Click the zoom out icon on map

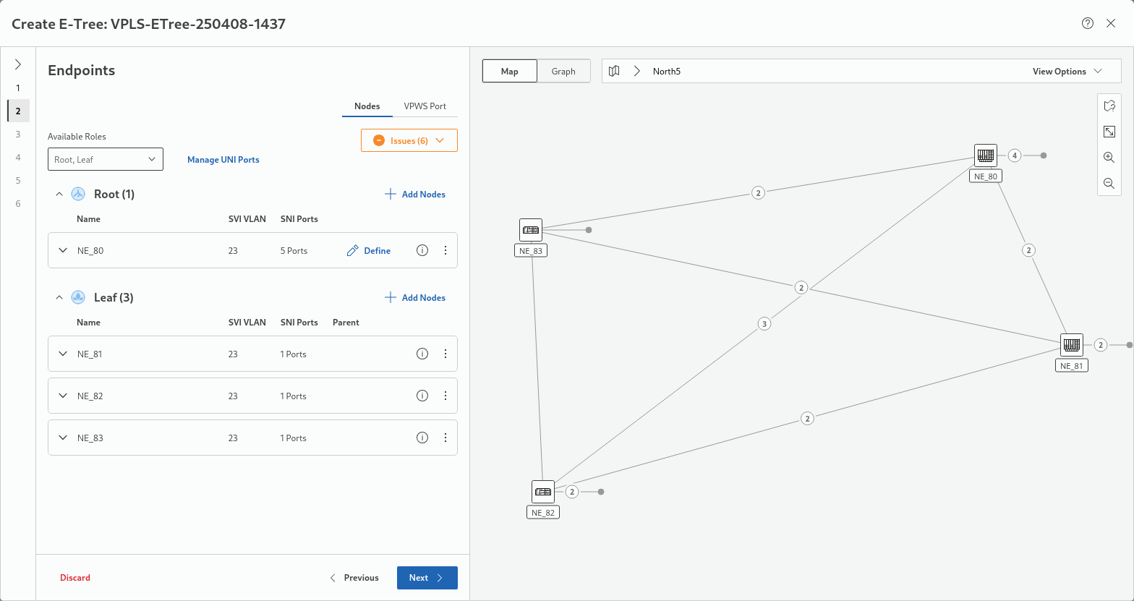(x=1109, y=184)
